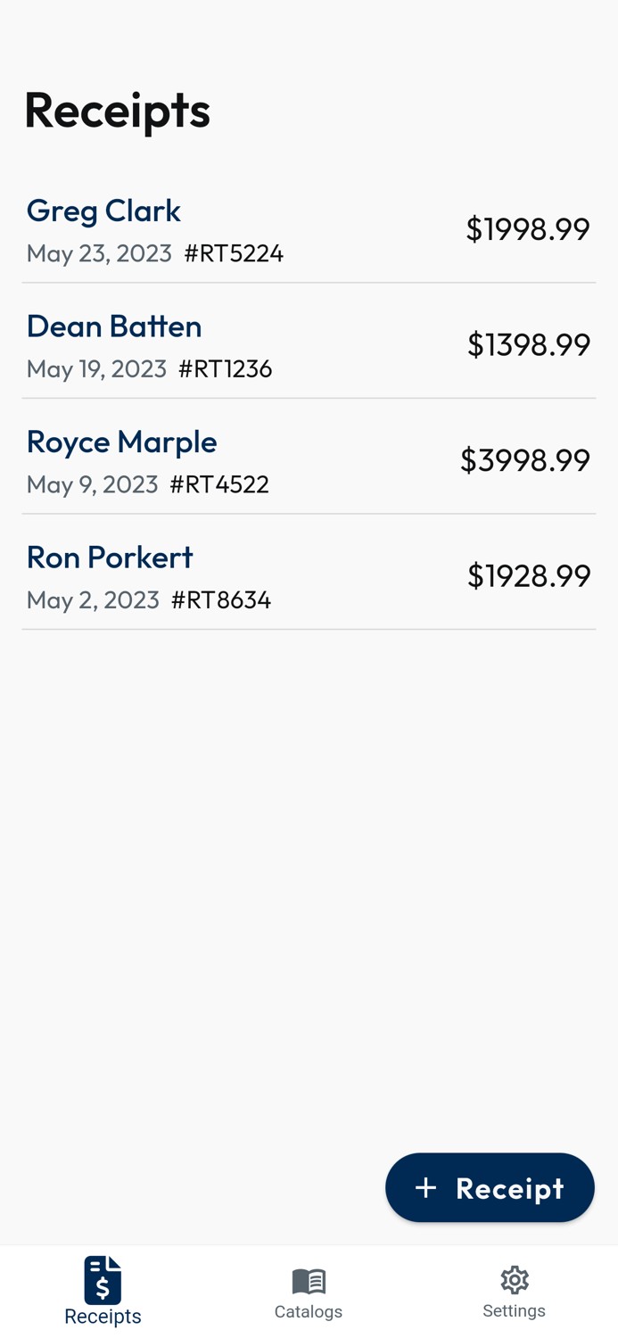Viewport: 618px width, 1338px height.
Task: Open Dean Batten's receipt
Action: click(309, 343)
